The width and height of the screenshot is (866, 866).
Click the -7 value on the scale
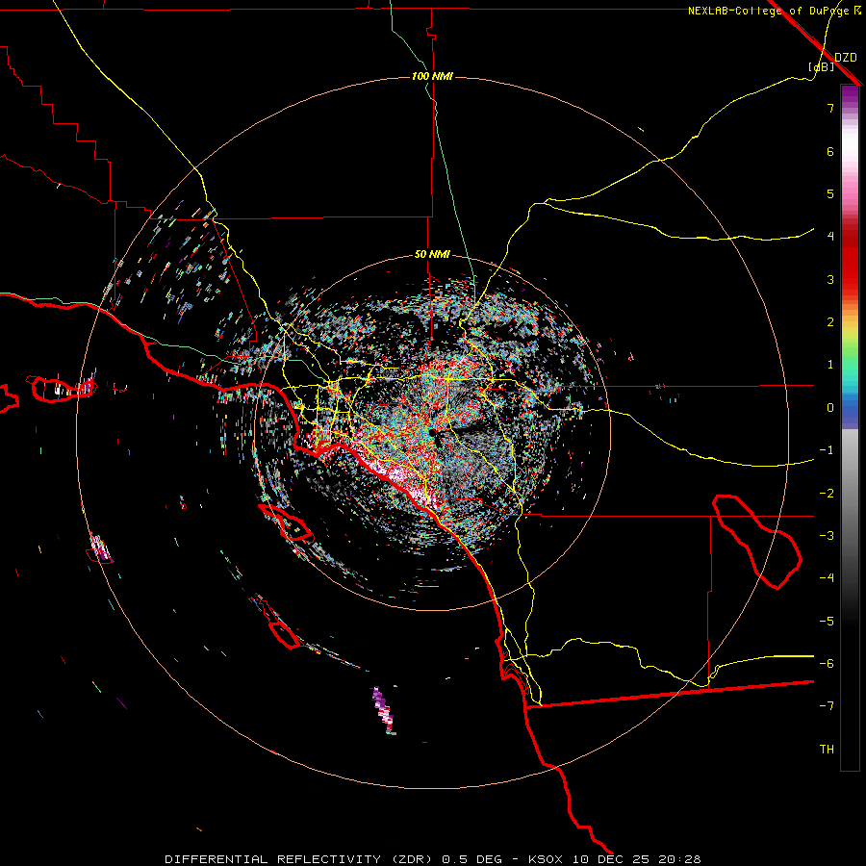point(827,706)
